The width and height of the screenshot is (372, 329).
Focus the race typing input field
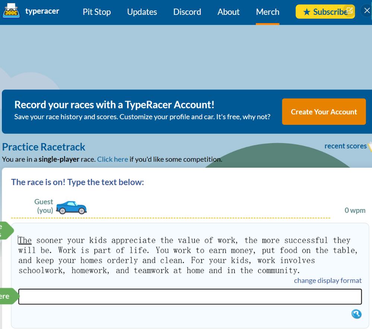(x=190, y=297)
